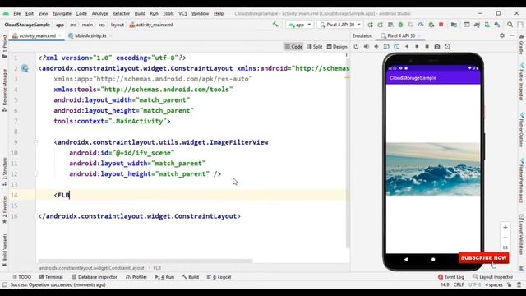Click the emulator toolbar Overview square icon

[x=427, y=46]
